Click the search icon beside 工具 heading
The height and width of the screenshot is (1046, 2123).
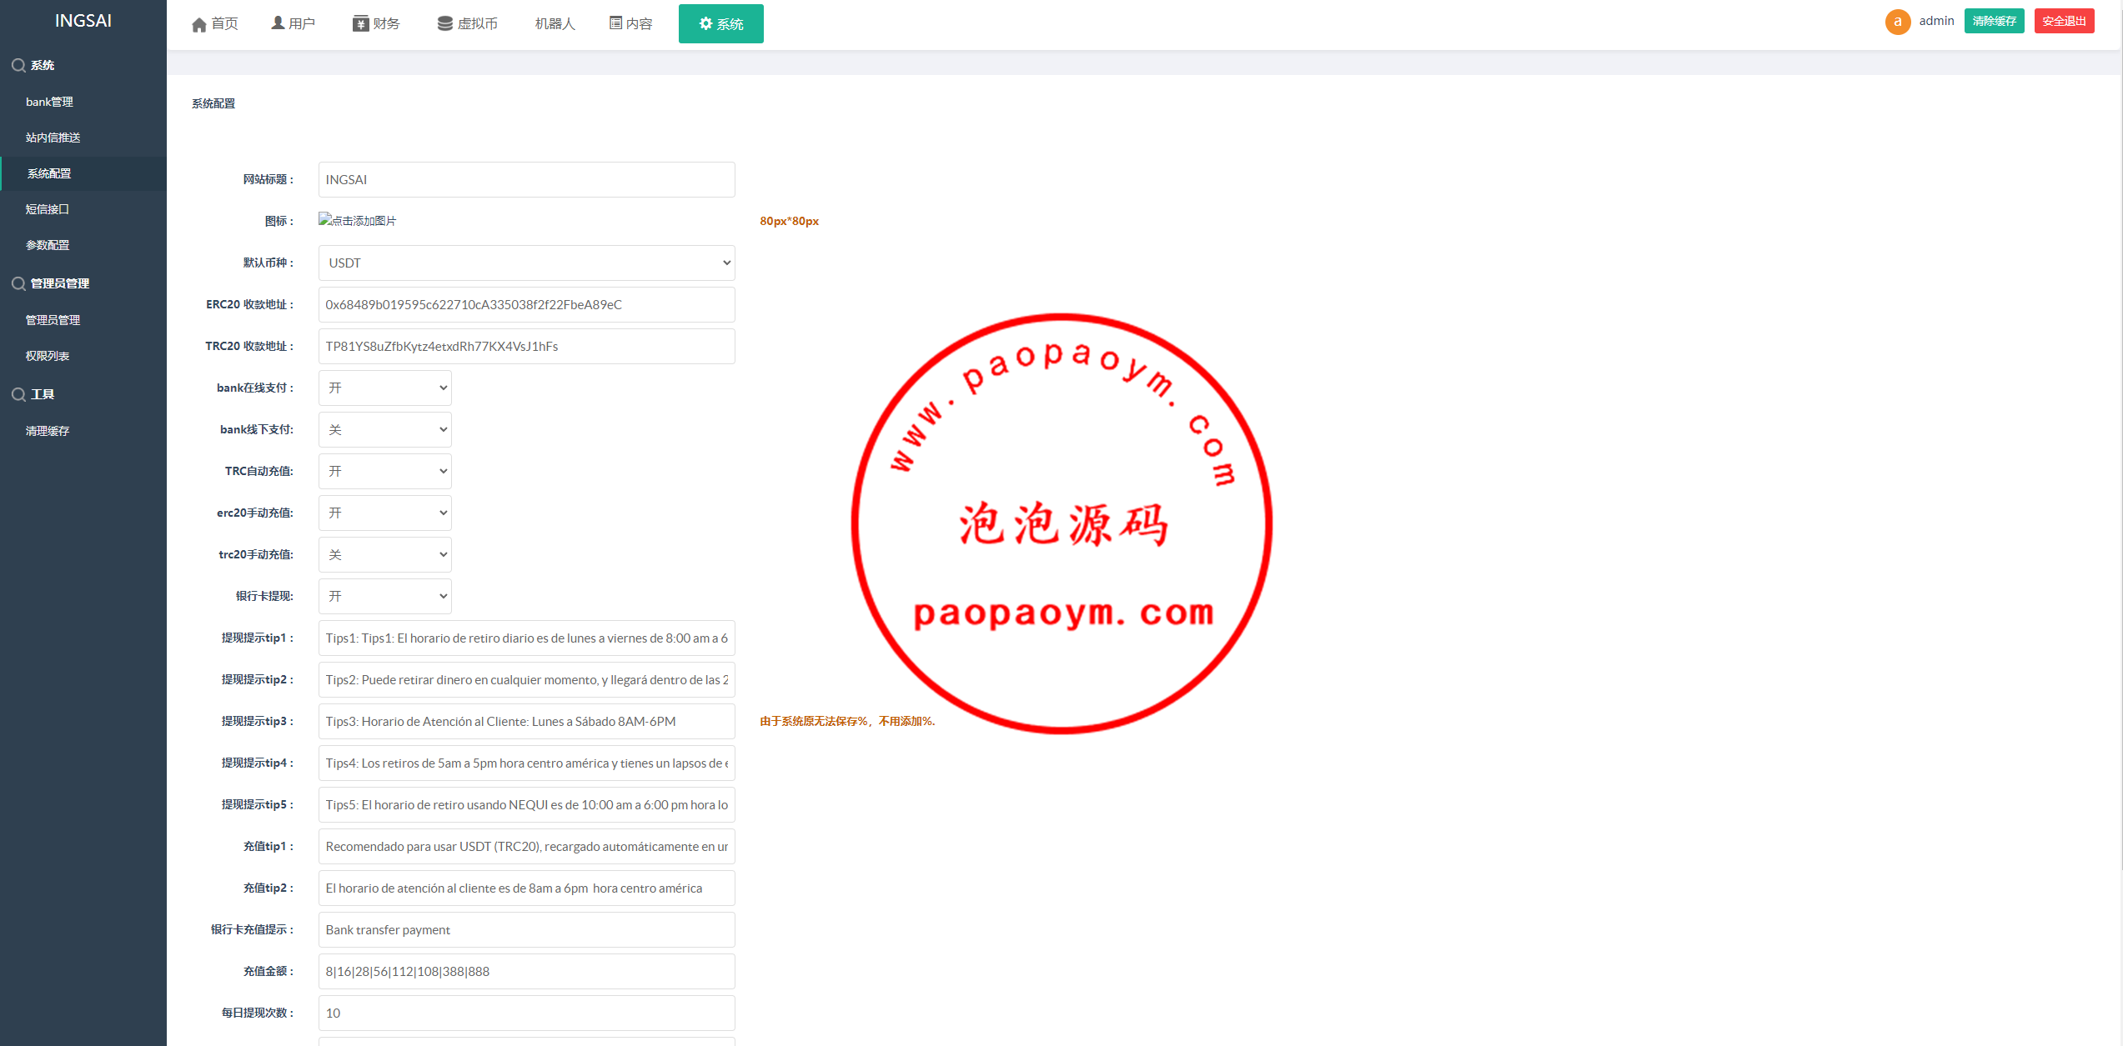tap(18, 394)
